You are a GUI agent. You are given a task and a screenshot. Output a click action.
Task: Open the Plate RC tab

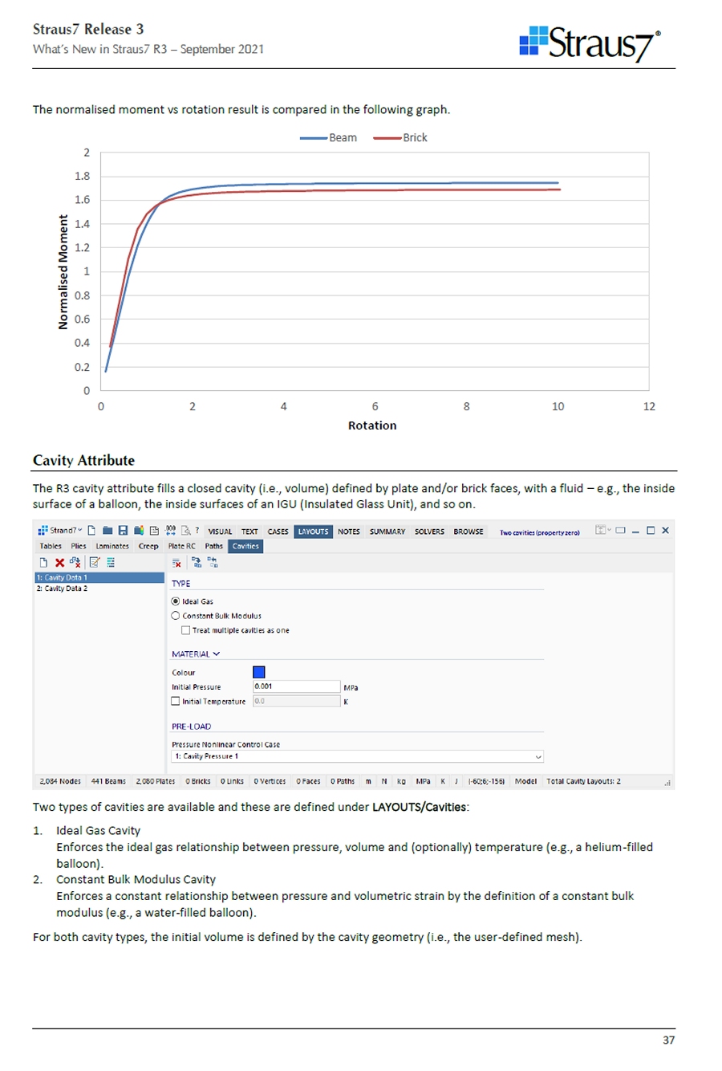(181, 546)
